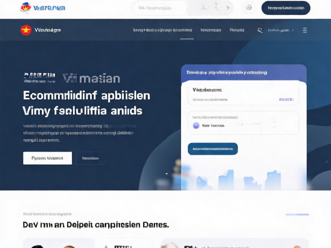This screenshot has height=248, width=331.
Task: Click the round globe icon in top header
Action: tap(249, 8)
